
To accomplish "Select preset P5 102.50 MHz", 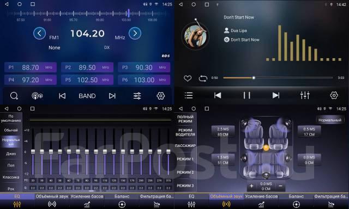I will click(x=87, y=80).
